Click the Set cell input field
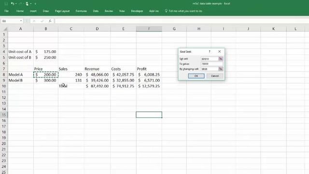Image resolution: width=309 pixels, height=174 pixels. coord(210,59)
